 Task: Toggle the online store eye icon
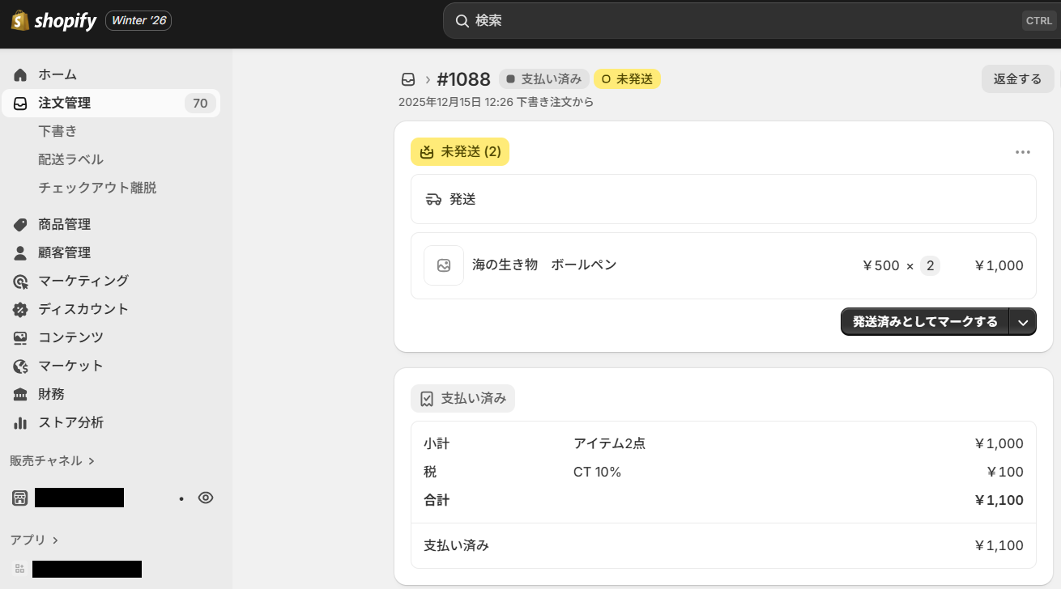point(206,498)
